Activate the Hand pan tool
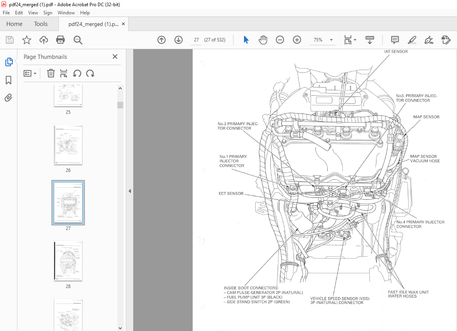Image resolution: width=457 pixels, height=331 pixels. pos(263,40)
